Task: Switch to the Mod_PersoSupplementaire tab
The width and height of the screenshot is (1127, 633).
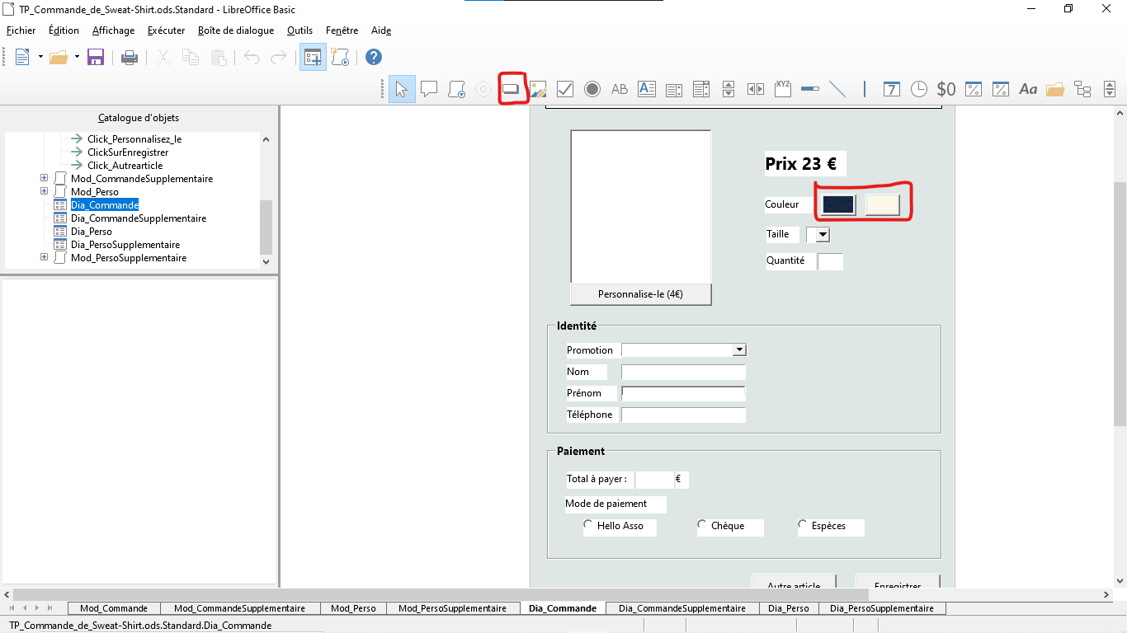Action: (x=452, y=608)
